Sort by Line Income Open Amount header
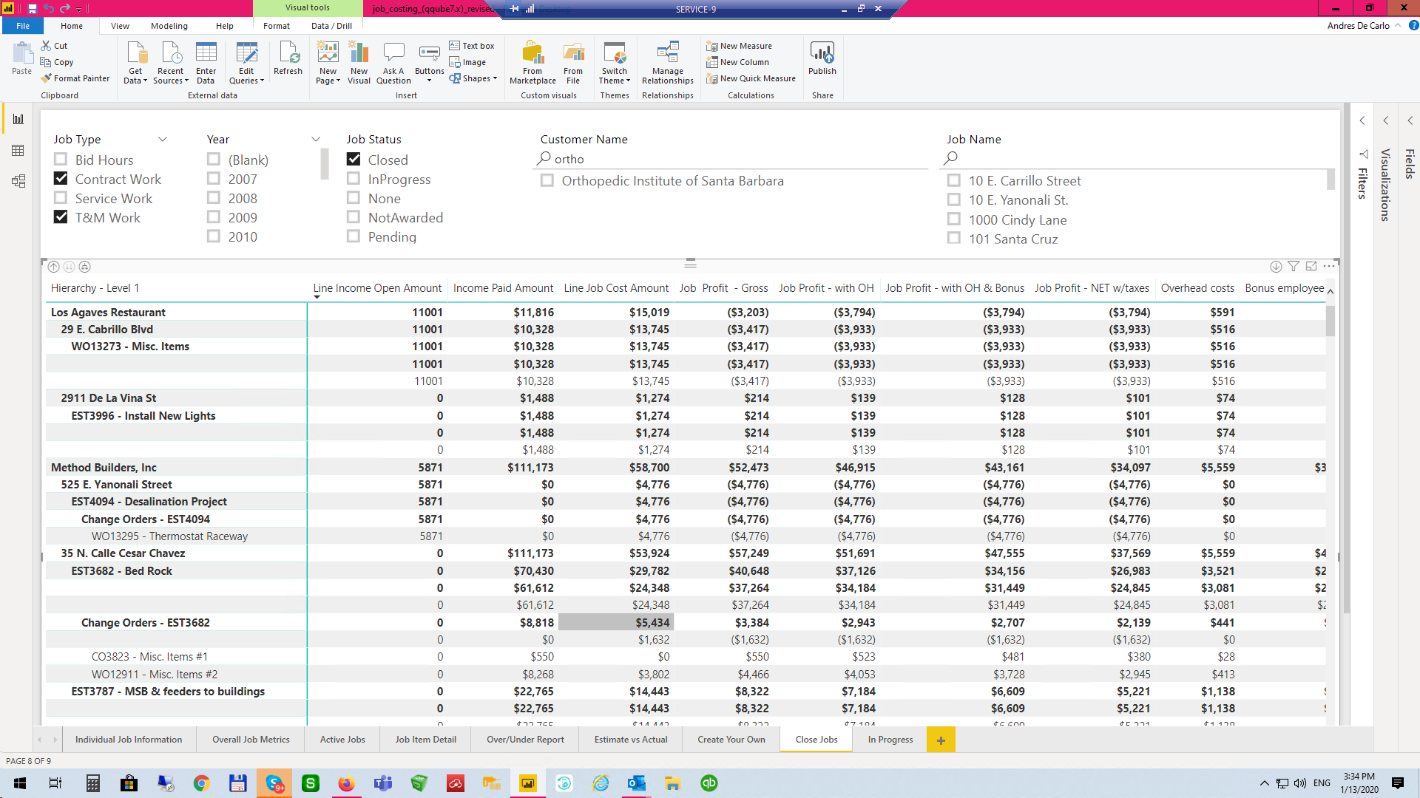 377,288
